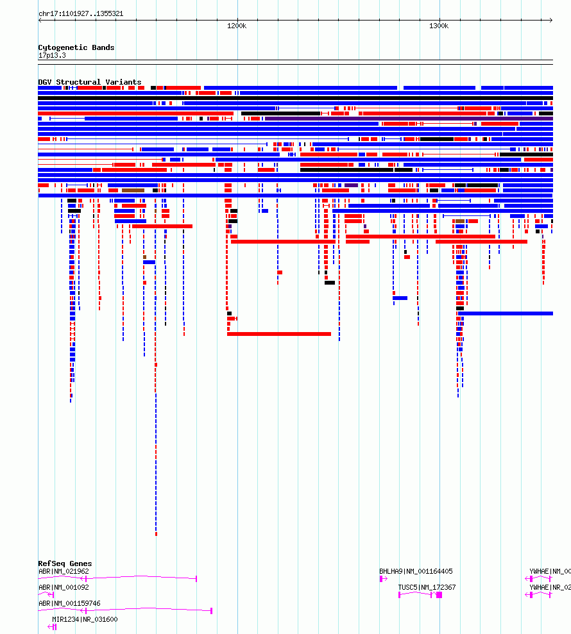The height and width of the screenshot is (634, 571).
Task: Select the MIR1234 gene glyph
Action: point(52,627)
